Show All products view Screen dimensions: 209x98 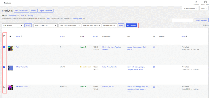[3, 16]
